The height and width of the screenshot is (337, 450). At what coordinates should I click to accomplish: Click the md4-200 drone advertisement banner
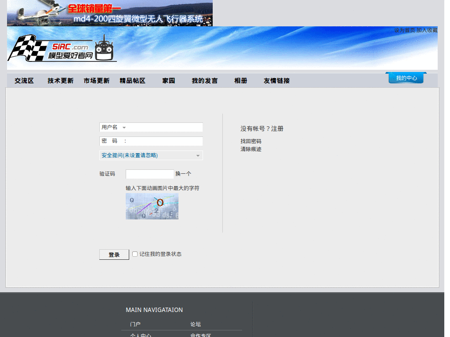point(109,13)
